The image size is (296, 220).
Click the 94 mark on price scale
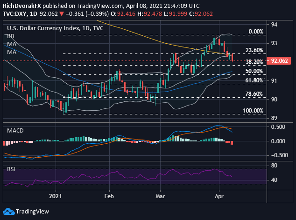click(x=274, y=24)
